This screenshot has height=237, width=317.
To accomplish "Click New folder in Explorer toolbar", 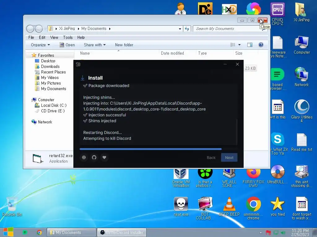I will [x=124, y=45].
